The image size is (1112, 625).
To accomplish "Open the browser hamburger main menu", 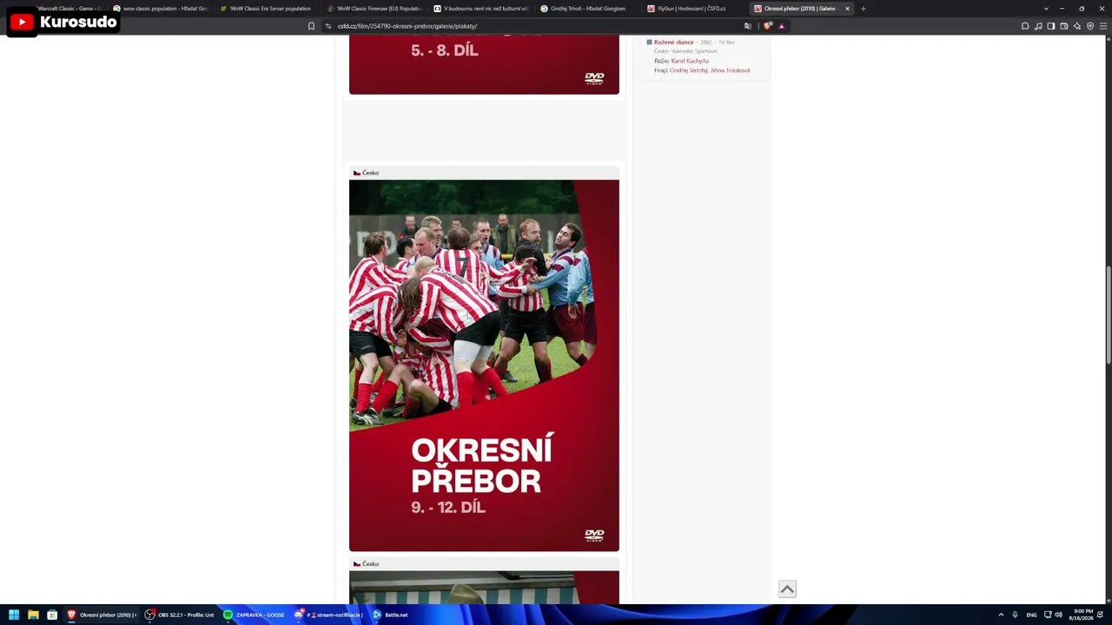I will (x=1103, y=26).
